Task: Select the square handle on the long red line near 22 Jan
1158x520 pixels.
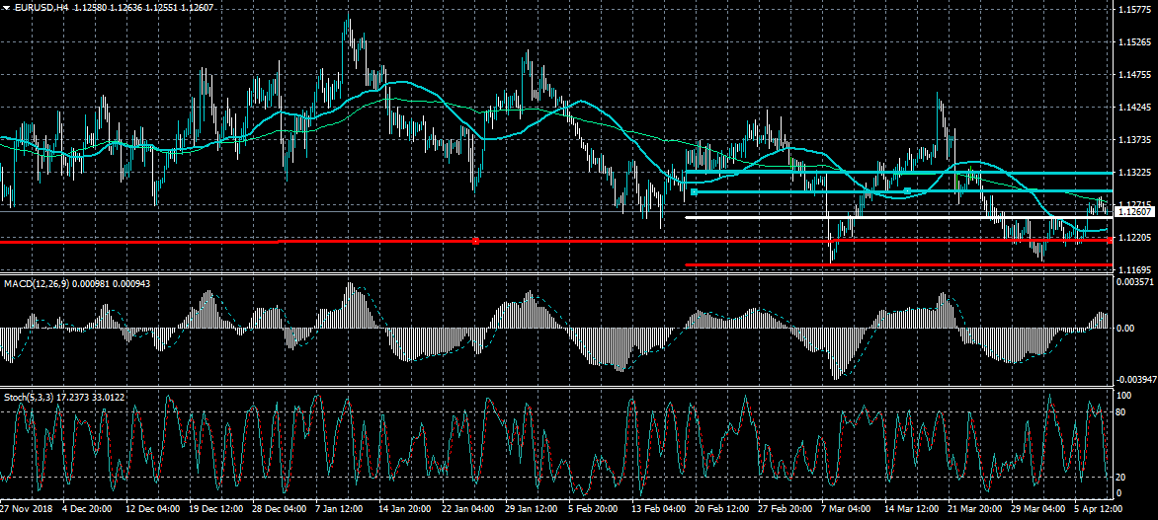Action: point(475,241)
